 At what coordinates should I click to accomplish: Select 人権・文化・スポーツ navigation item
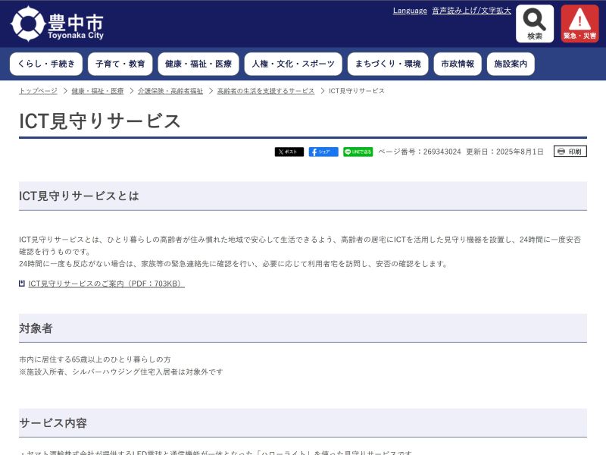tap(293, 64)
